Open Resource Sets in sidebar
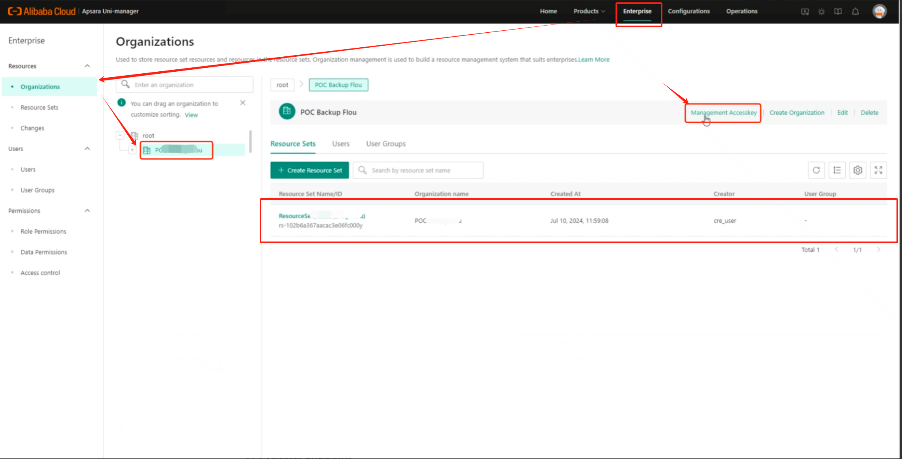The height and width of the screenshot is (459, 902). [39, 107]
